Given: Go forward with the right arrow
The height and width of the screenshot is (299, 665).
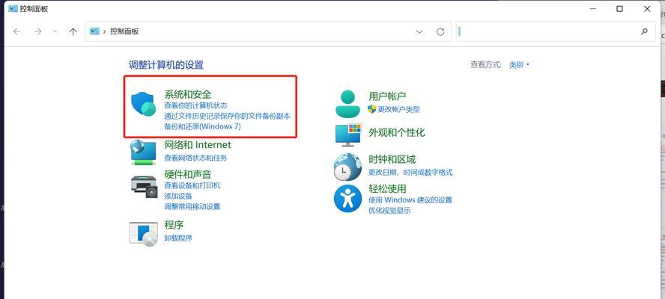Looking at the screenshot, I should 38,31.
